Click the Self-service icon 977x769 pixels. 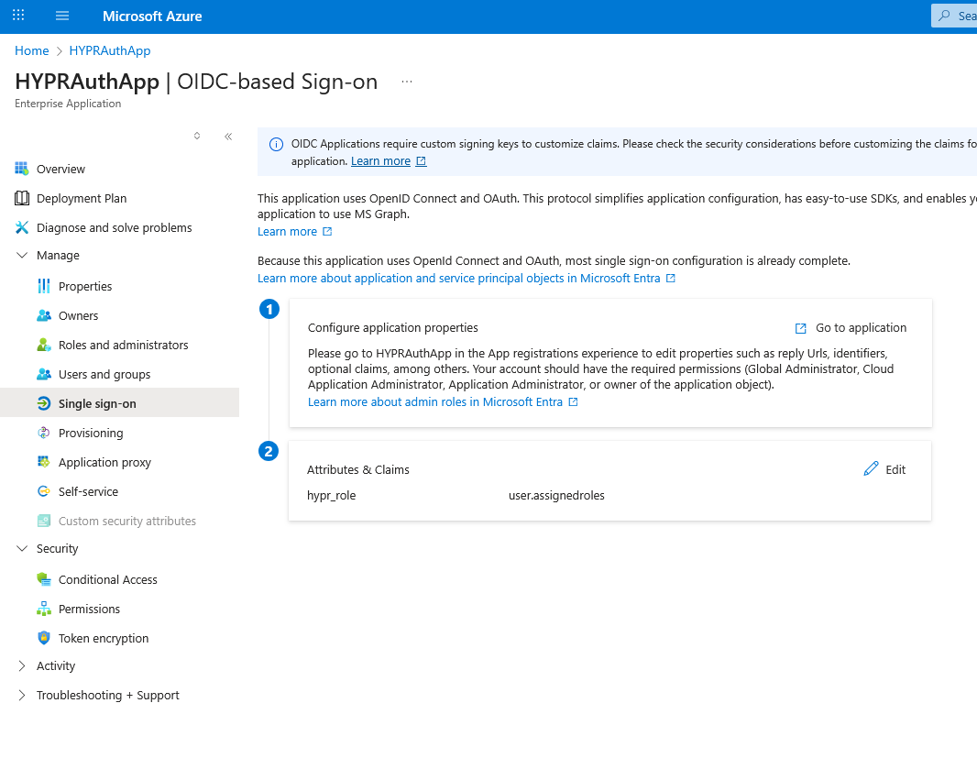[44, 491]
